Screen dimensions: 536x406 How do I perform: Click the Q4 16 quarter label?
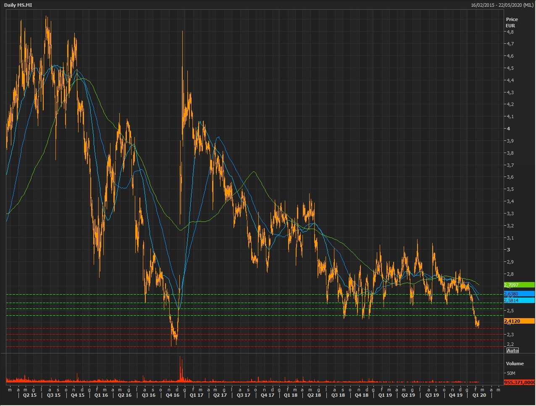pyautogui.click(x=173, y=395)
